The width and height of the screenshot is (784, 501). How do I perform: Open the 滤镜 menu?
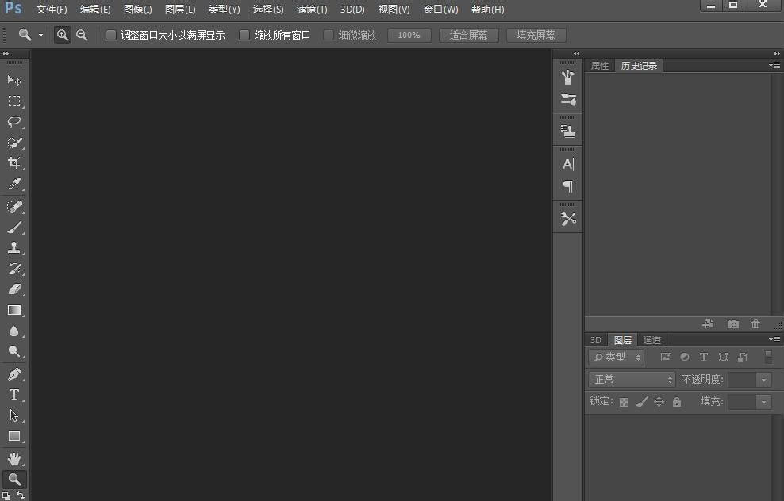[x=311, y=10]
